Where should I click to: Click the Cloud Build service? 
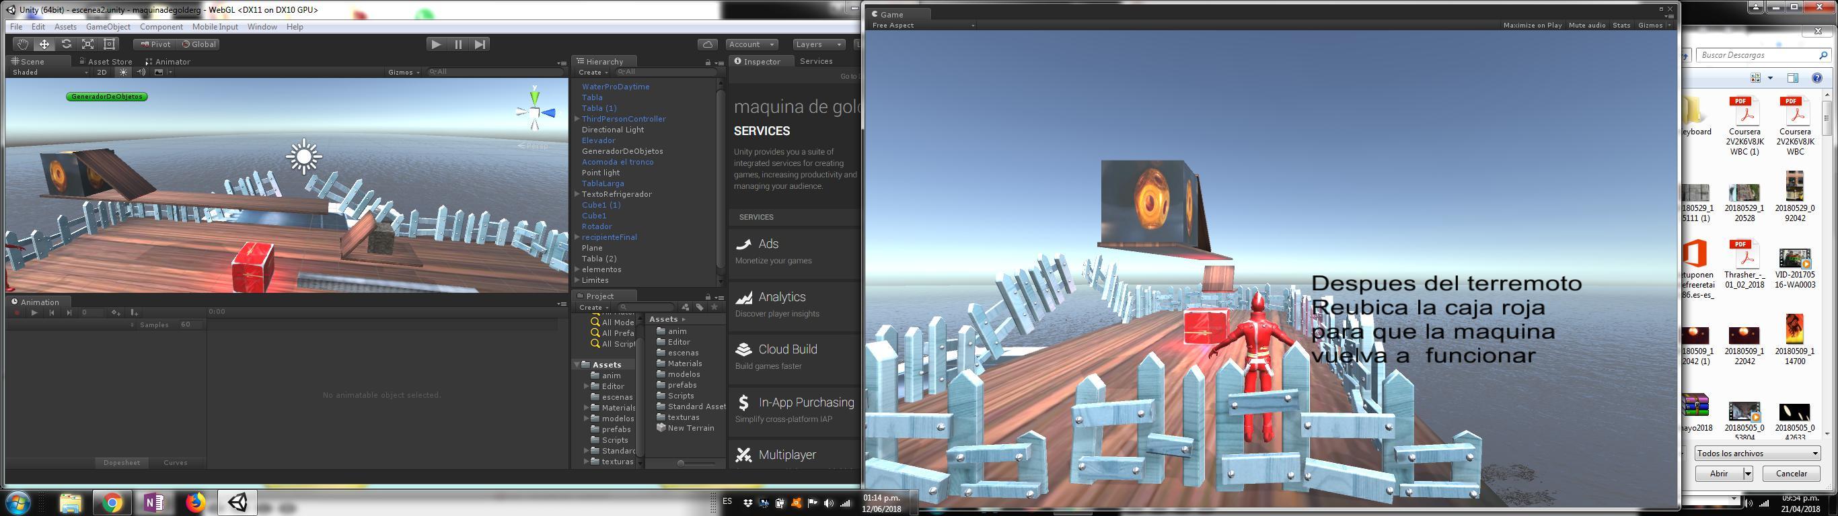[787, 349]
